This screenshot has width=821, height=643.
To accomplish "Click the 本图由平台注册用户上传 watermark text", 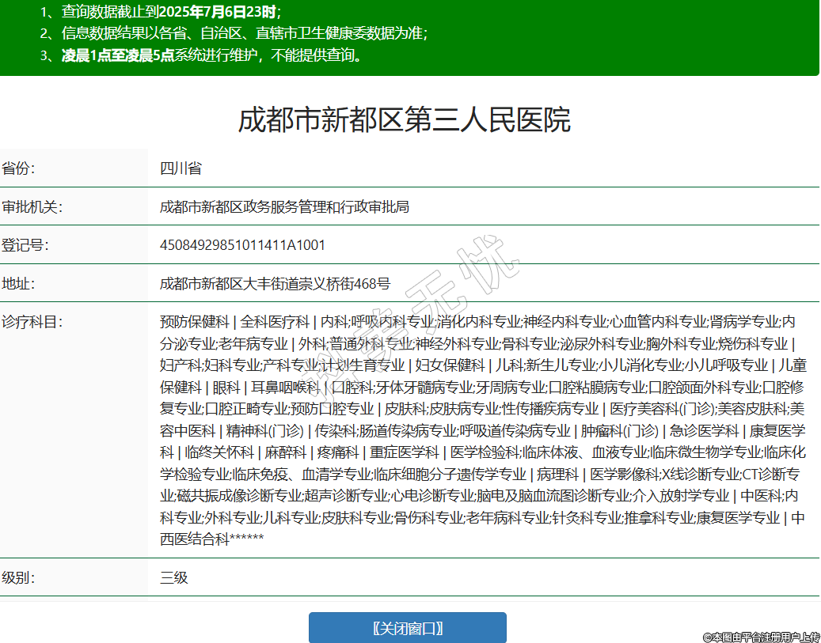I will (x=761, y=637).
